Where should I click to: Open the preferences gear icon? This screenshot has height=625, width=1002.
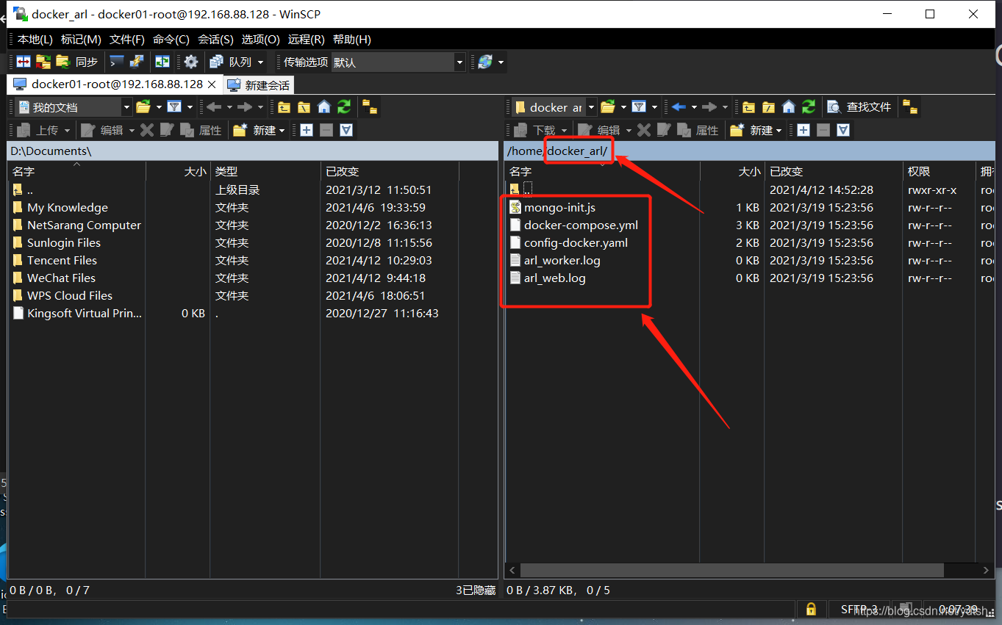[191, 62]
